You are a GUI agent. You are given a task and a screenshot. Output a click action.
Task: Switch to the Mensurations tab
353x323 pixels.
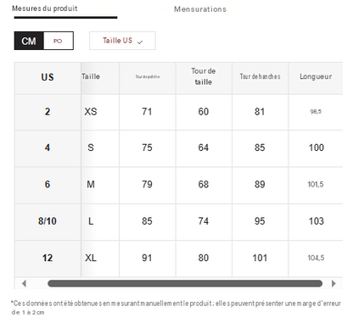coord(200,9)
